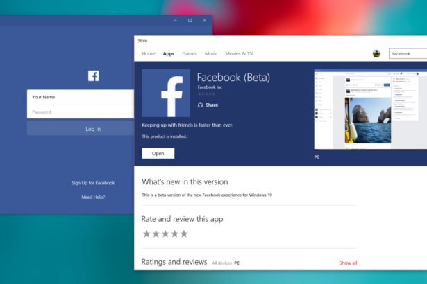Select the Movies & TV tab
The width and height of the screenshot is (427, 284).
tap(239, 53)
